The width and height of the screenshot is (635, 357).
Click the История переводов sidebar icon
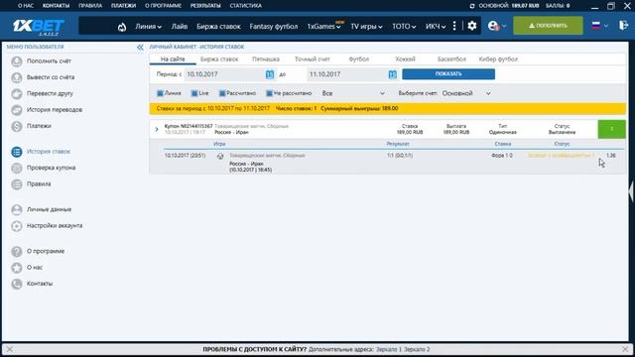[17, 110]
